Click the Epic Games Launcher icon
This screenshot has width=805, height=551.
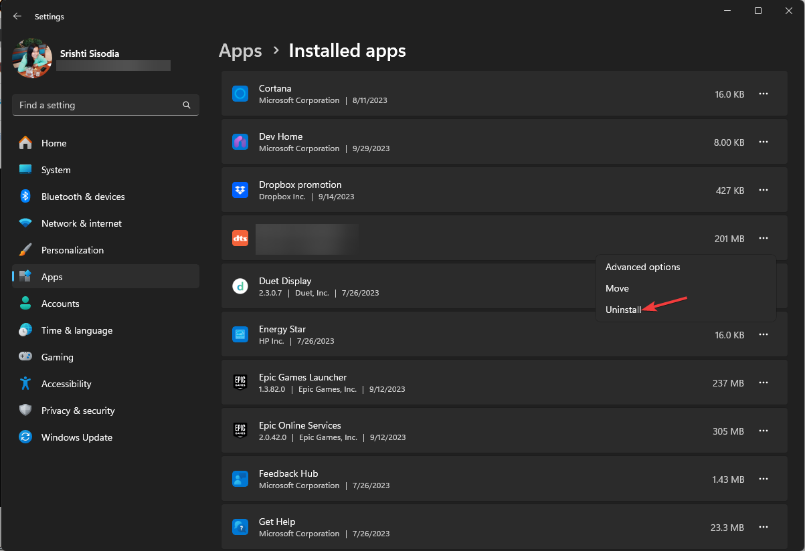point(240,382)
